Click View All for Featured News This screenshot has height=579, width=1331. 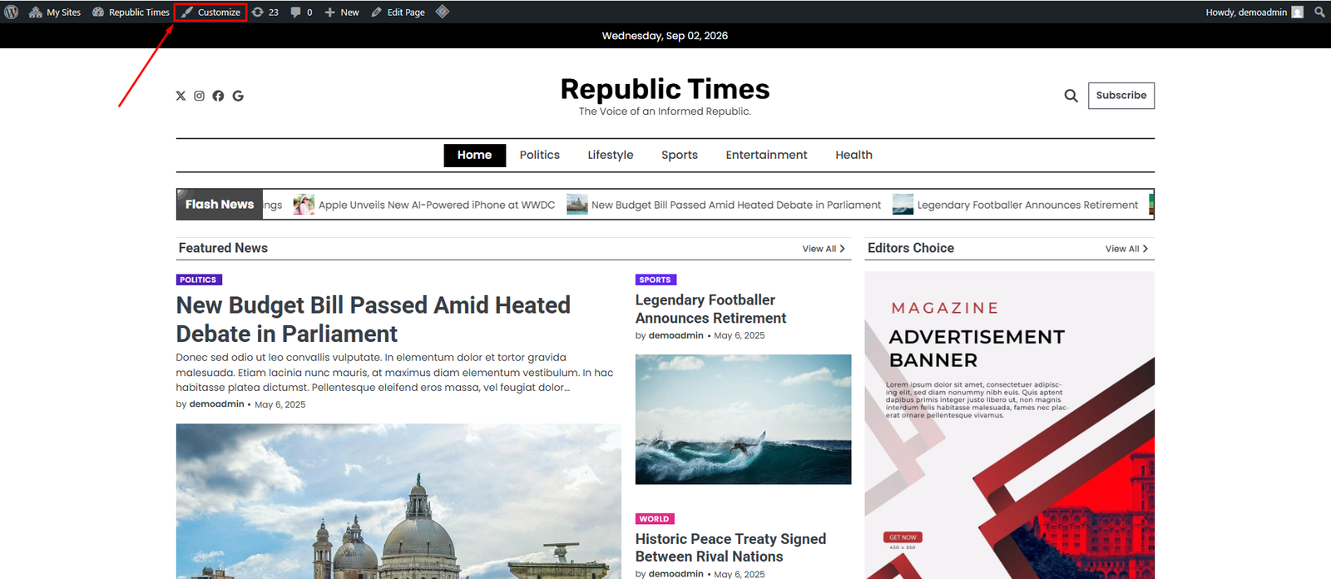[824, 249]
